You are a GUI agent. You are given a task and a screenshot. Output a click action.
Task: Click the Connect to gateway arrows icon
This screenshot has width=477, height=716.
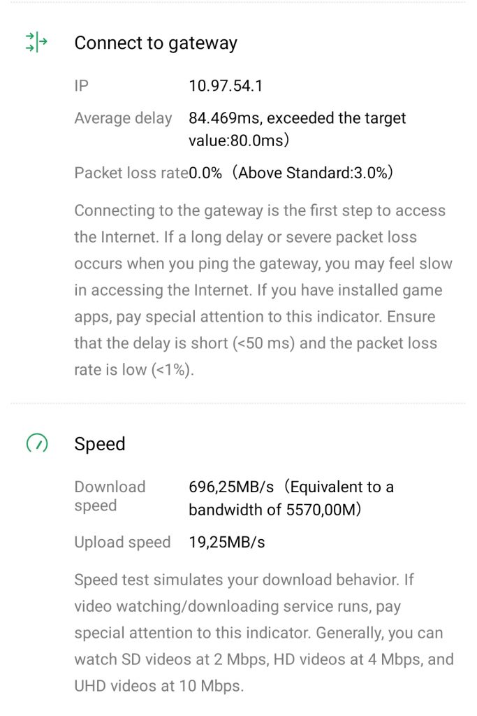(36, 43)
